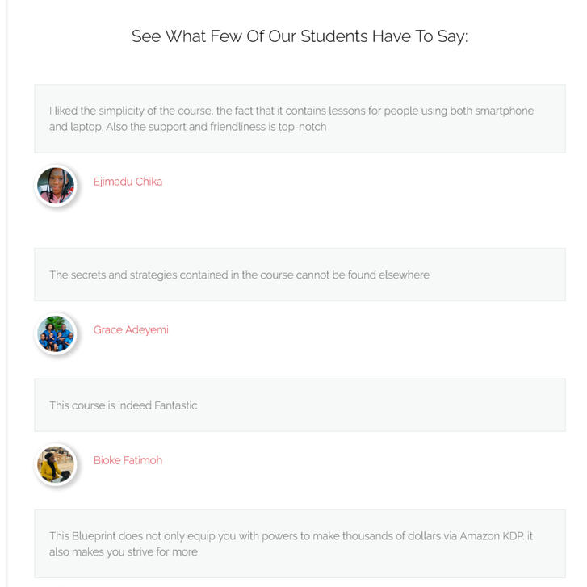Click Ejimadu Chika's round profile photo
Screen dimensions: 587x587
point(56,186)
